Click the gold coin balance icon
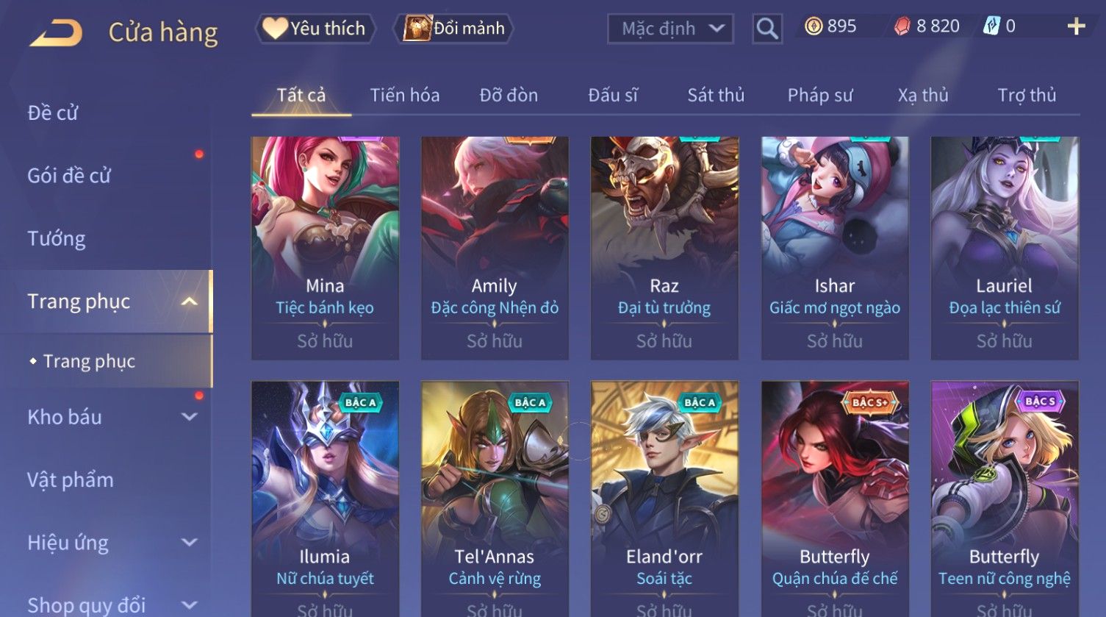The height and width of the screenshot is (617, 1106). click(813, 26)
